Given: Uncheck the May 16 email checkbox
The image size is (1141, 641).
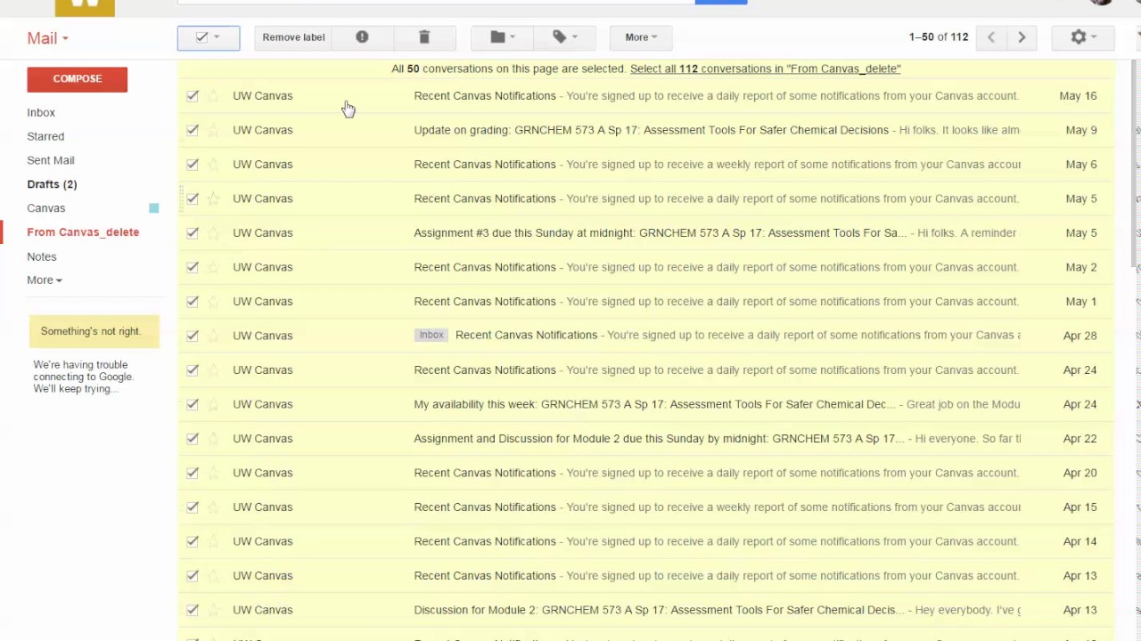Looking at the screenshot, I should coord(193,95).
